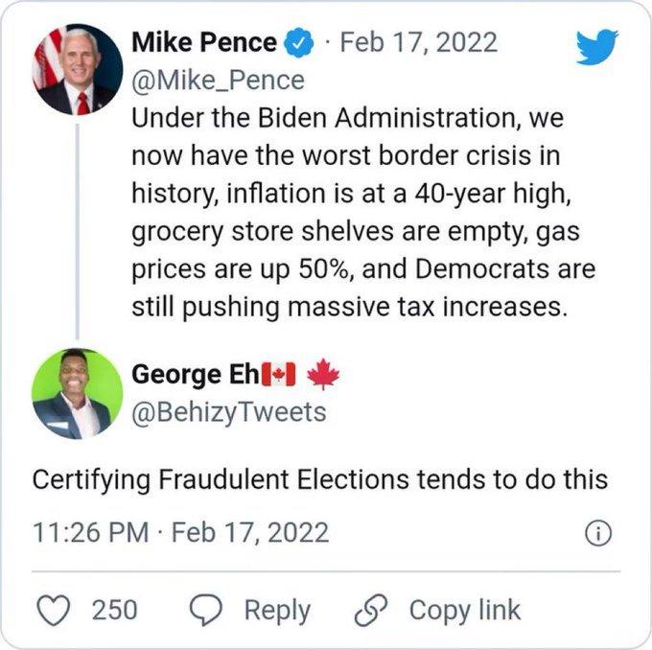Click the Canadian flag emoji
The height and width of the screenshot is (650, 652).
pos(276,374)
